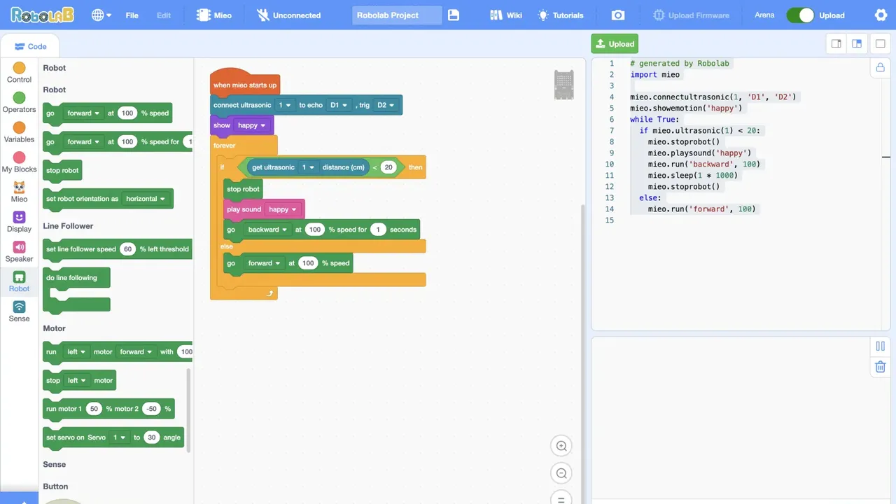
Task: Open settings gear icon
Action: tap(881, 15)
